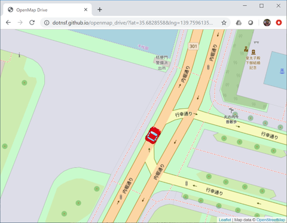Click the traffic signal icon on lower 行幸通り
The width and height of the screenshot is (287, 223).
pyautogui.click(x=187, y=183)
